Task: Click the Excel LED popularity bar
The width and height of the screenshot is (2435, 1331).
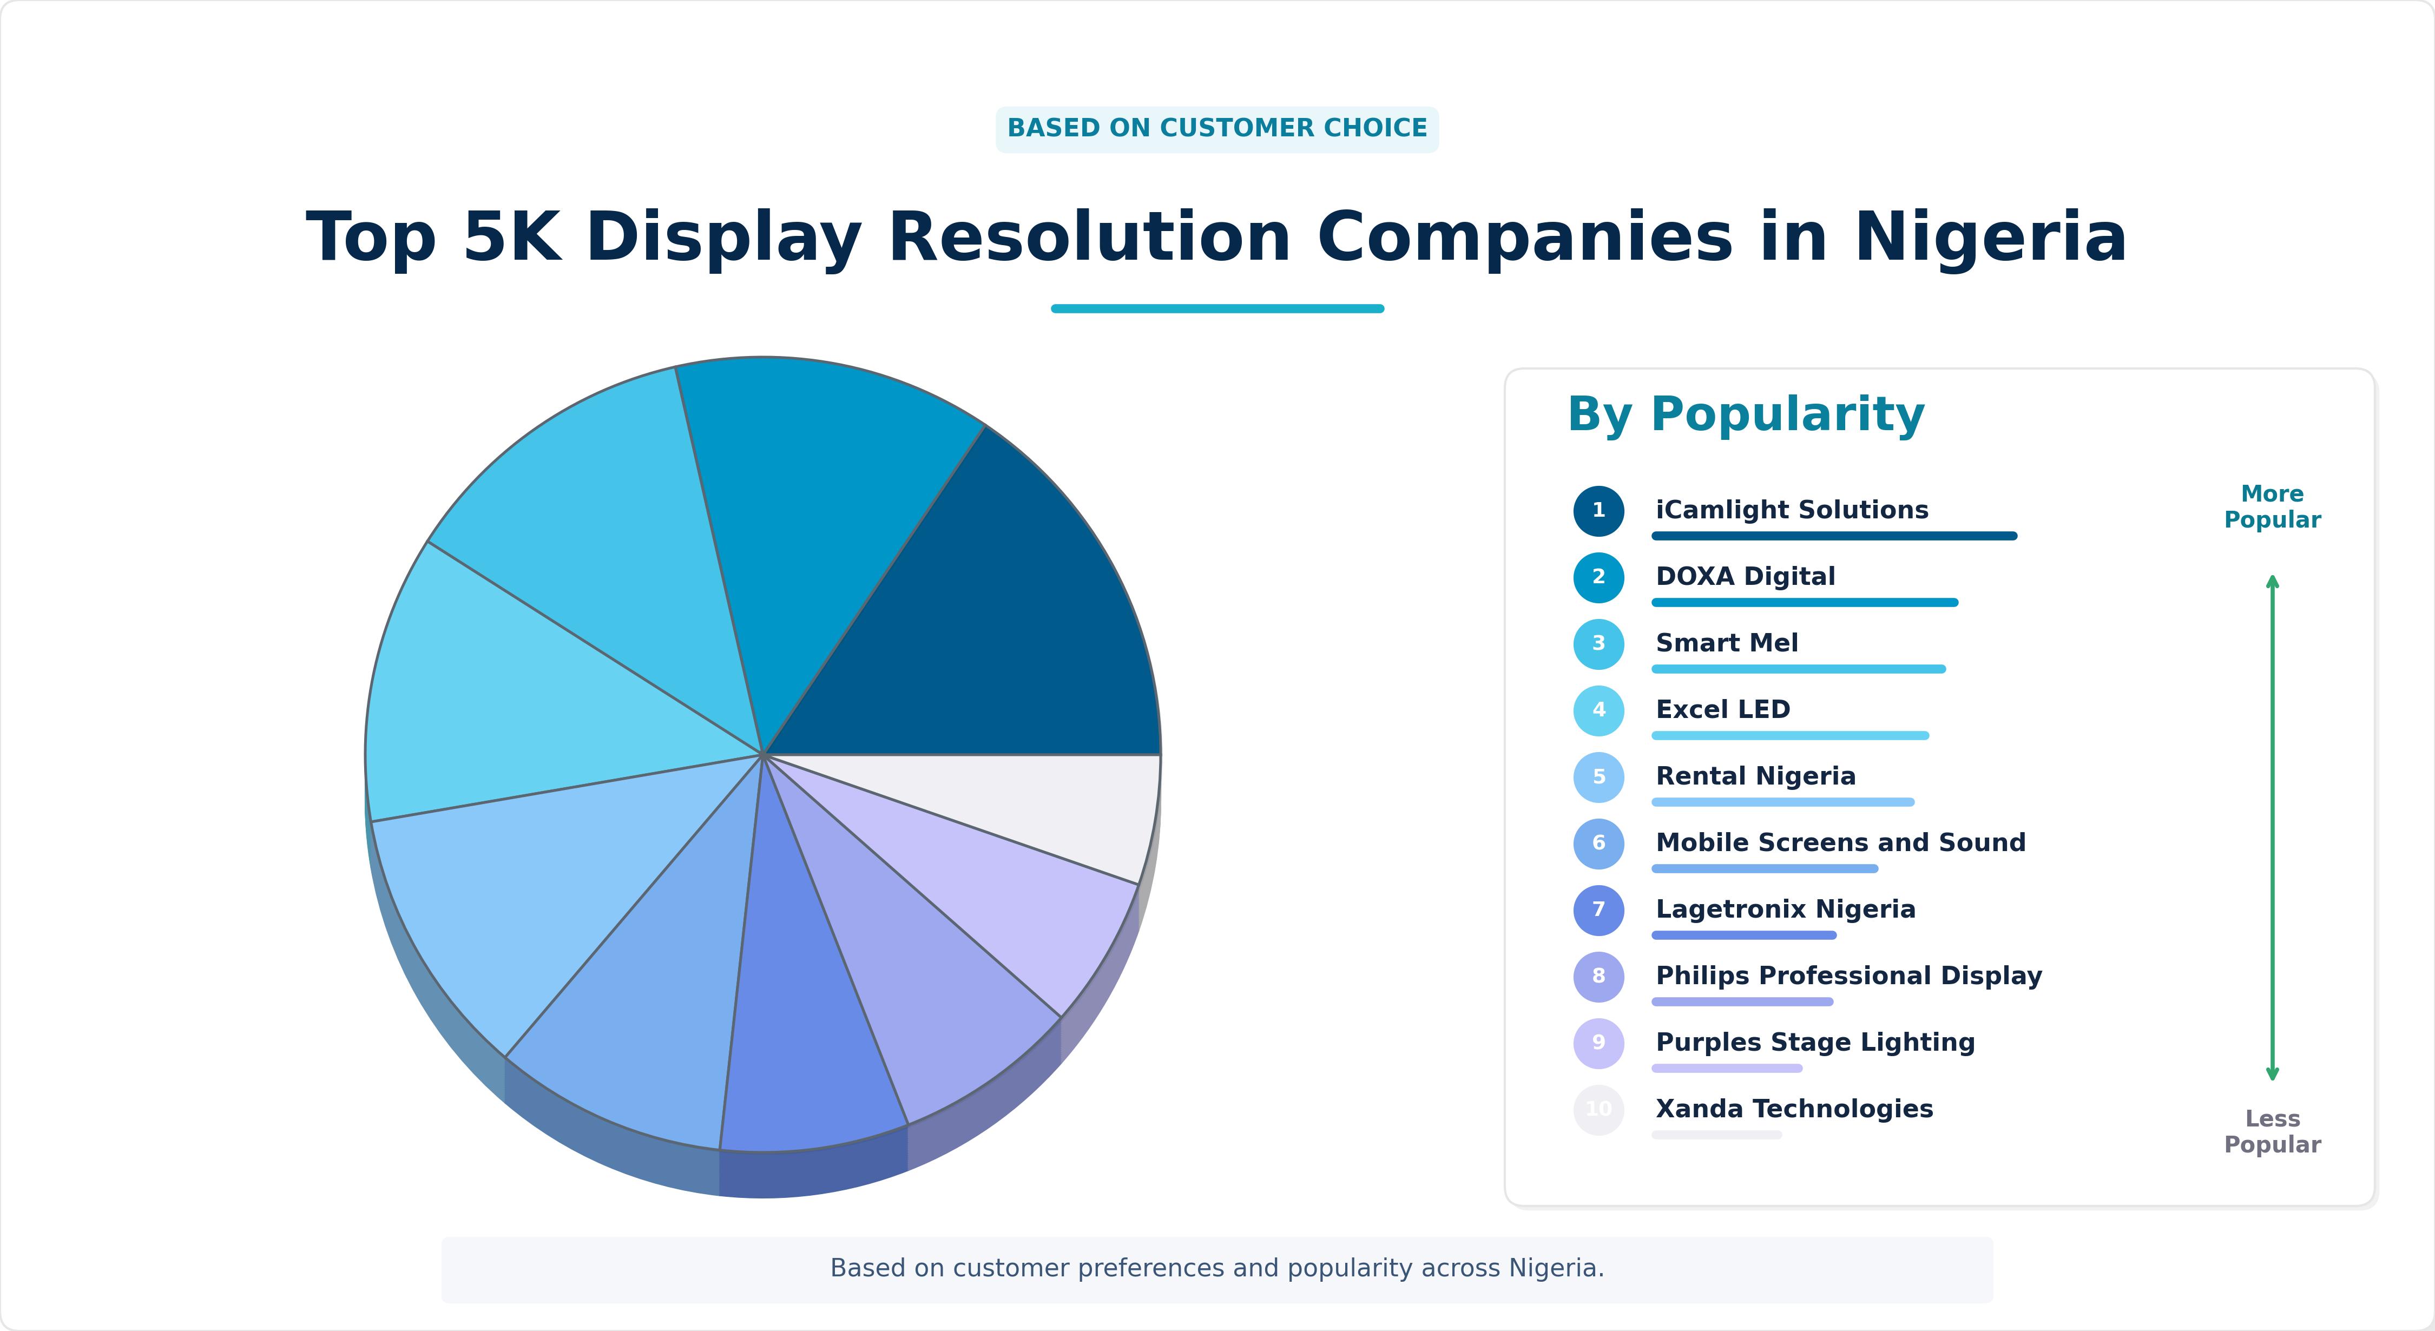Action: point(1789,735)
